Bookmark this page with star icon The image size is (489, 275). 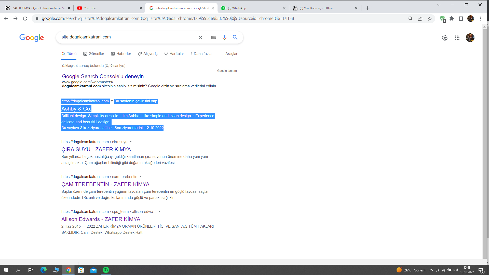tap(430, 19)
